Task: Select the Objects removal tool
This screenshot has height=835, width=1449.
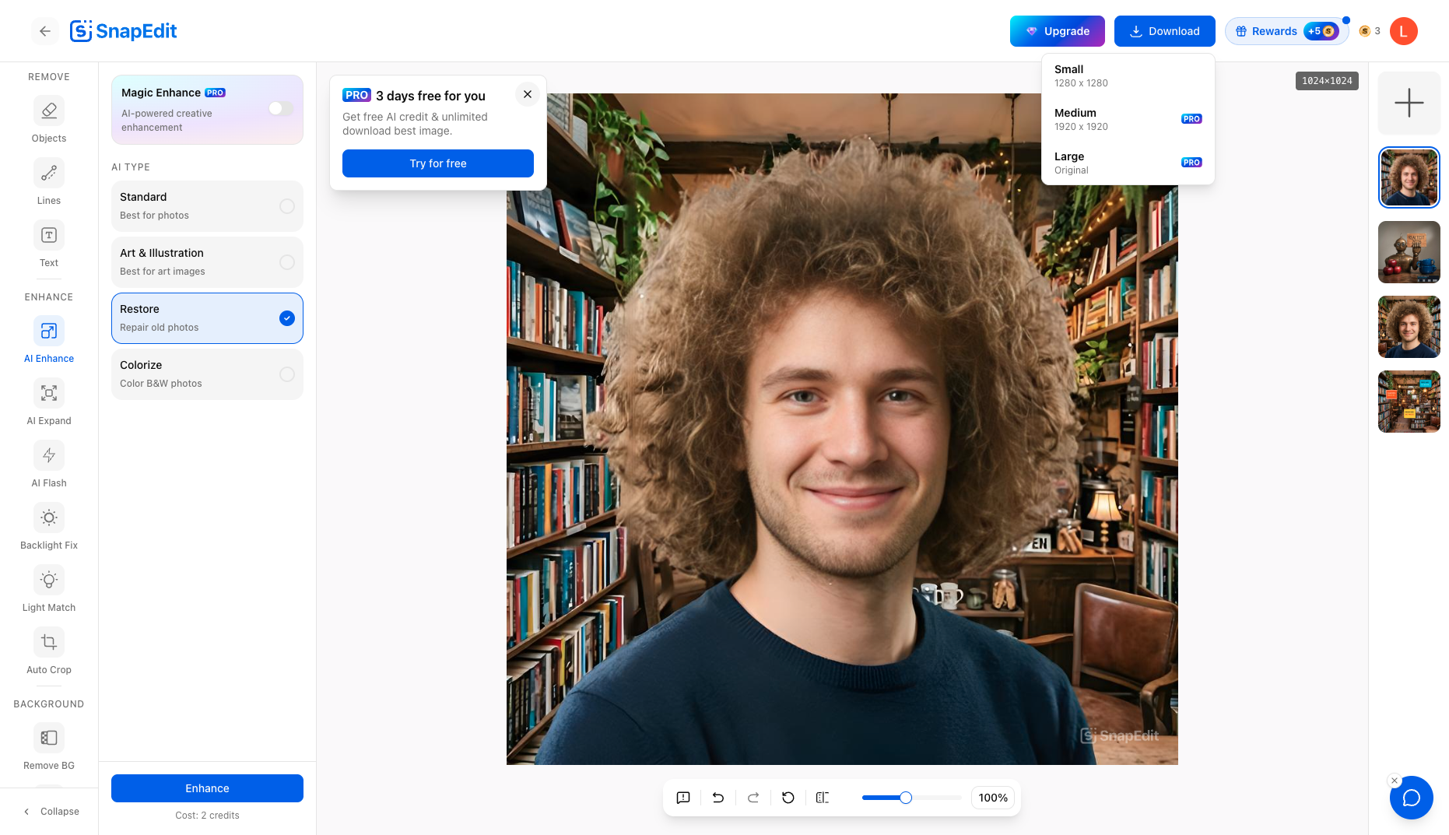Action: point(49,120)
